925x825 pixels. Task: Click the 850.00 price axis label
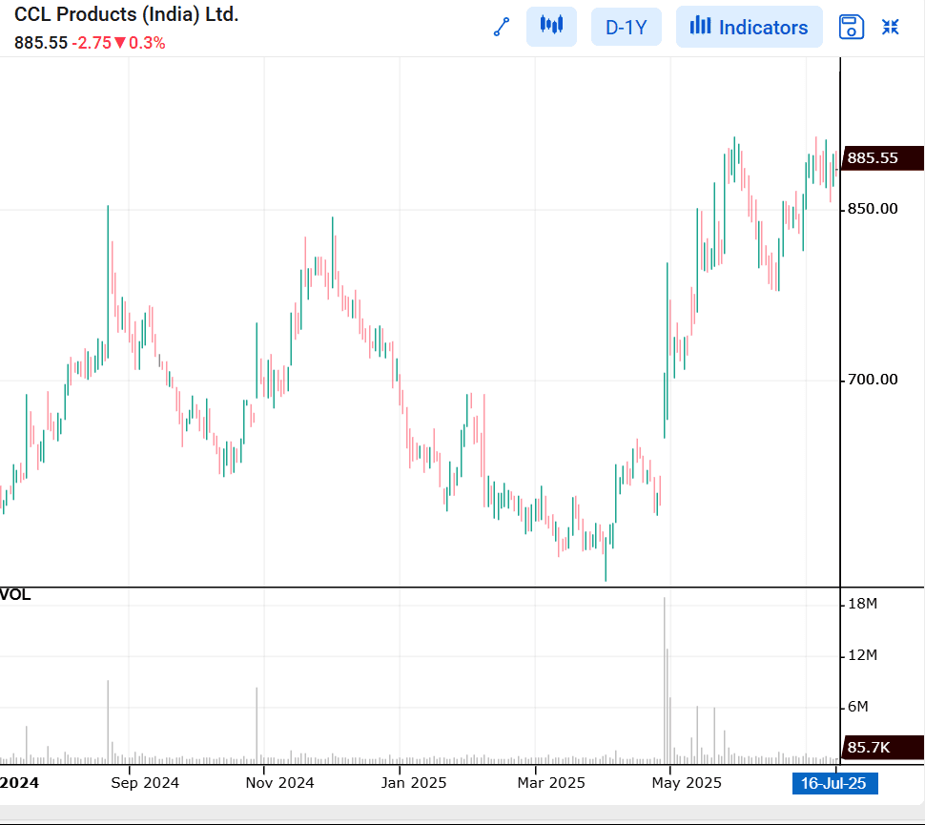tap(873, 209)
